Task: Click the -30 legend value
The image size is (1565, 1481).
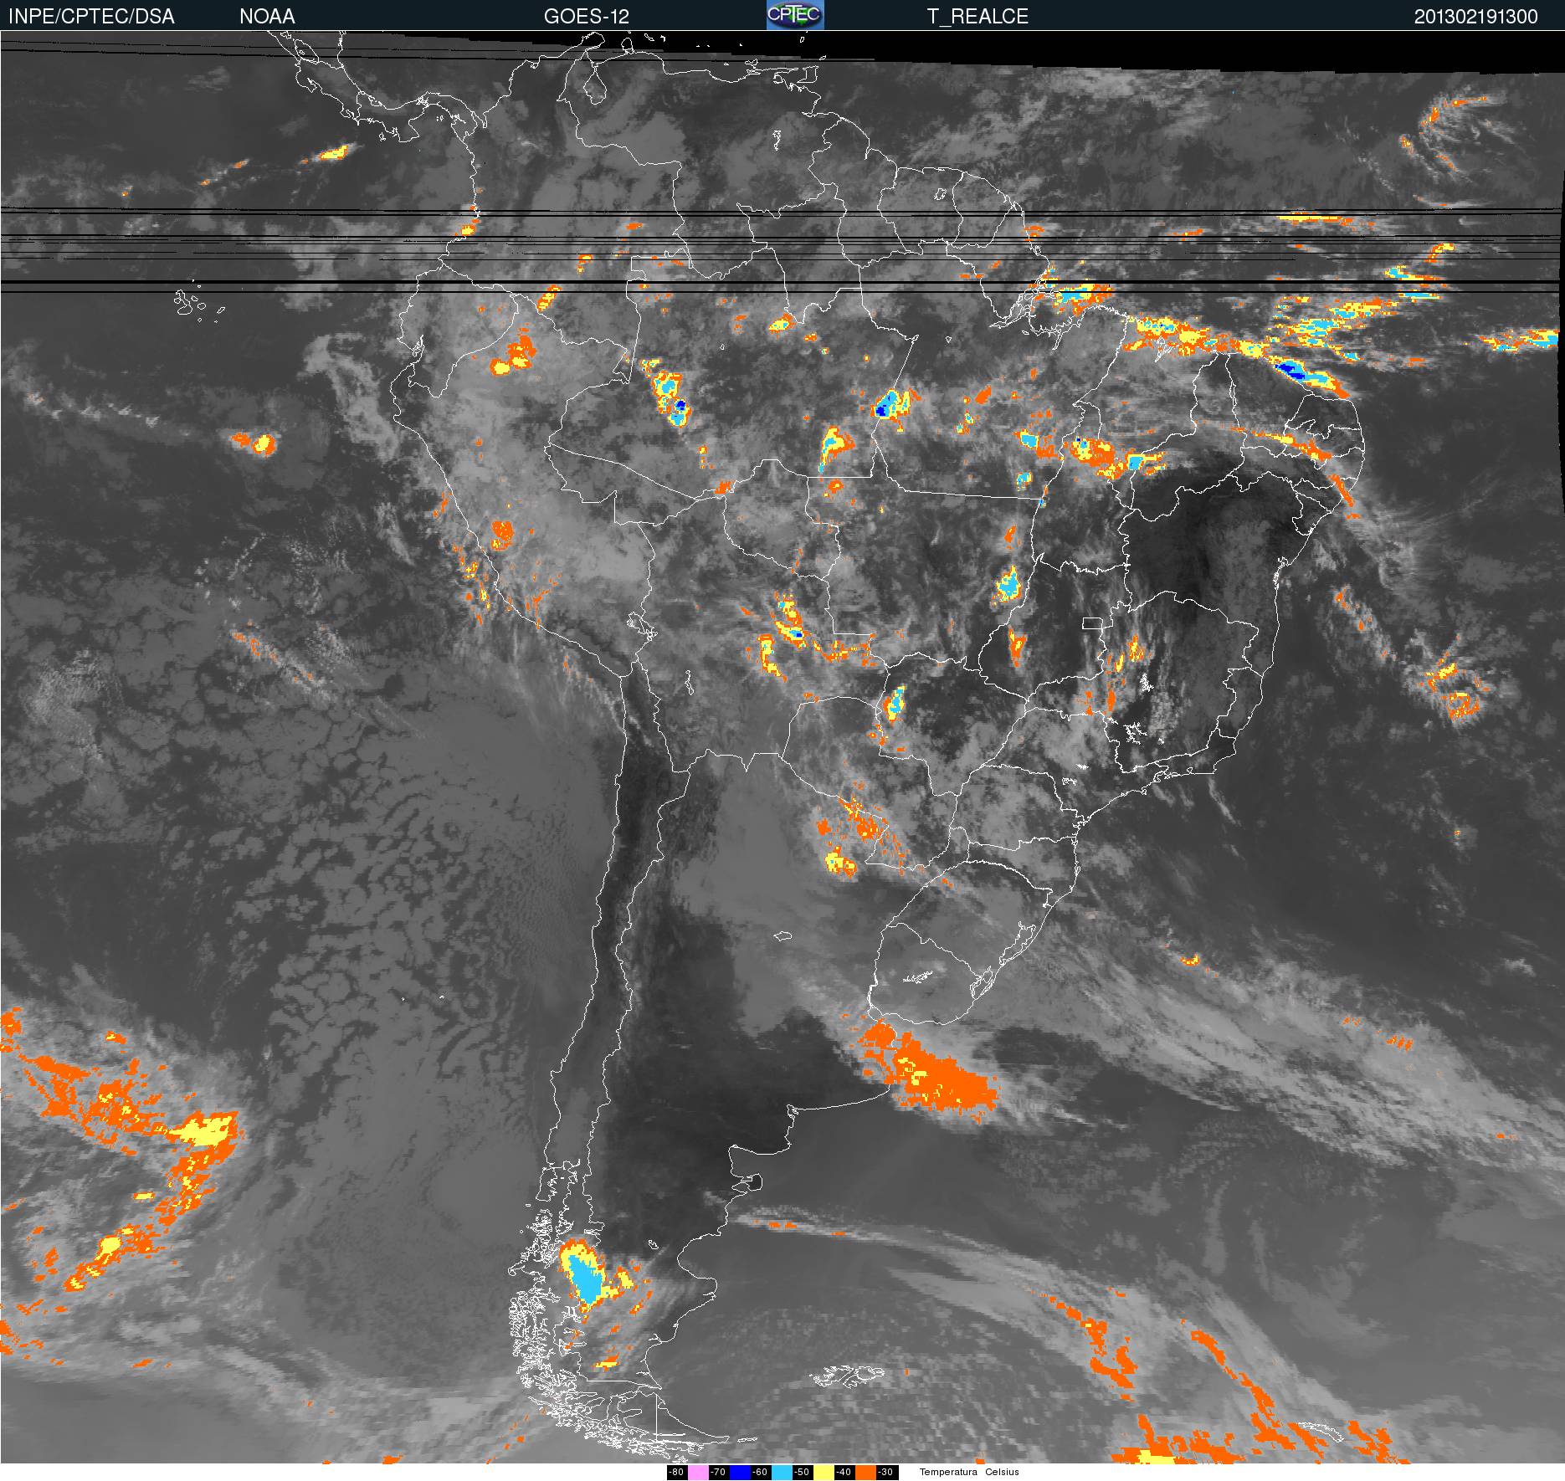Action: tap(885, 1472)
